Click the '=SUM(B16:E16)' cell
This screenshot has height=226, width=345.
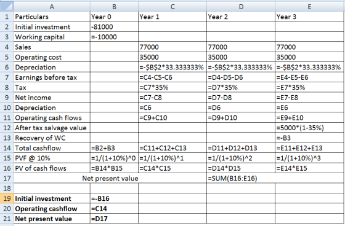click(x=275, y=178)
